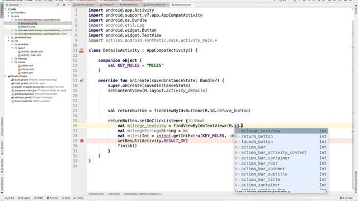
Task: Open the Build tool window
Action: [x=66, y=198]
